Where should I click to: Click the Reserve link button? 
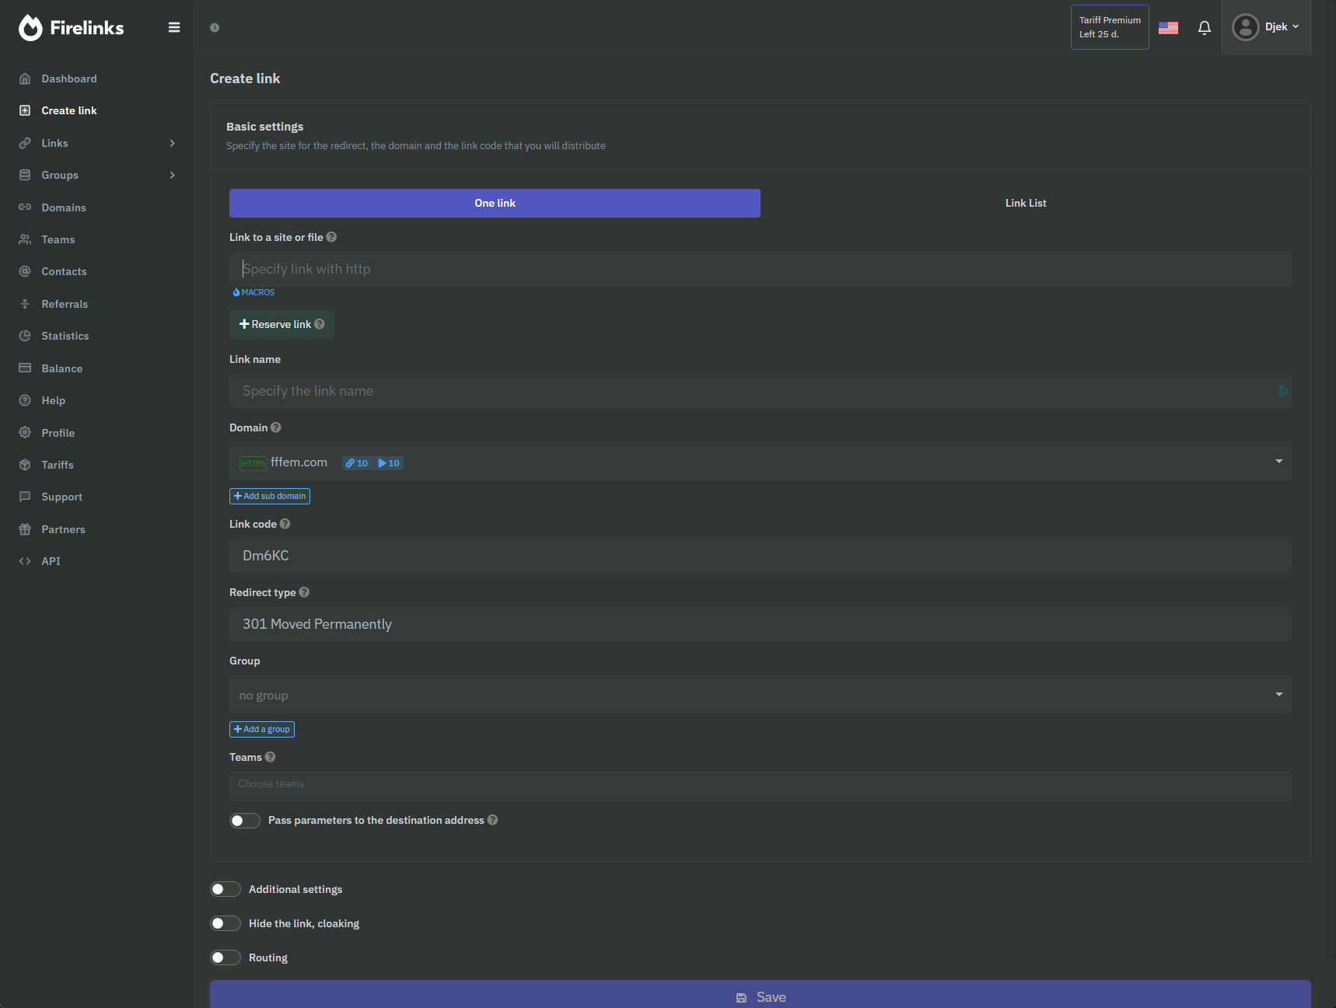click(x=281, y=324)
